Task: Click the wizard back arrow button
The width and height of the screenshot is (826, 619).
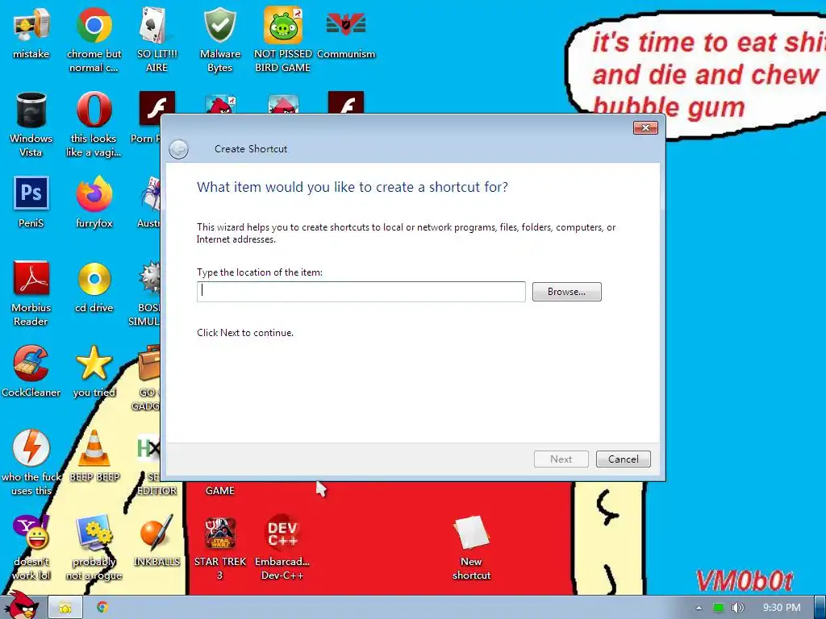Action: click(x=178, y=149)
